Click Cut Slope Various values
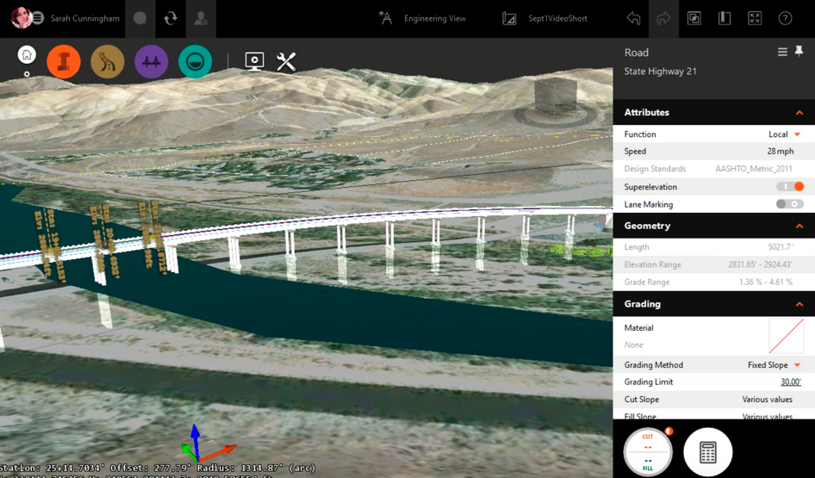This screenshot has height=478, width=815. point(767,400)
